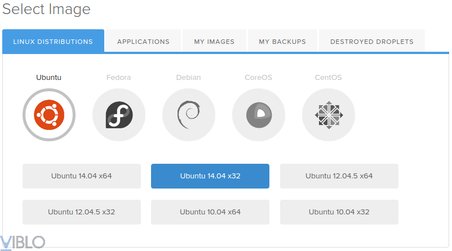Open the My Images tab
Image resolution: width=452 pixels, height=251 pixels.
(x=215, y=42)
